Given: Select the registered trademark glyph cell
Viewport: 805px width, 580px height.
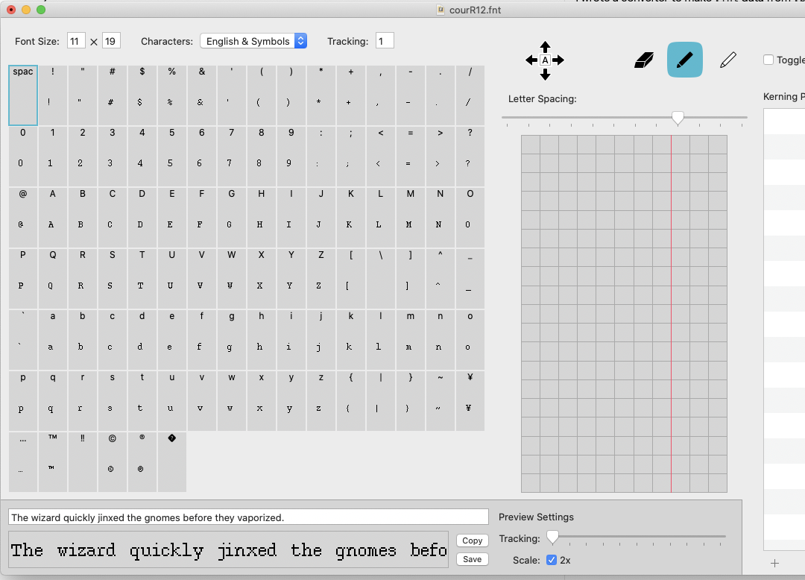Looking at the screenshot, I should 142,462.
